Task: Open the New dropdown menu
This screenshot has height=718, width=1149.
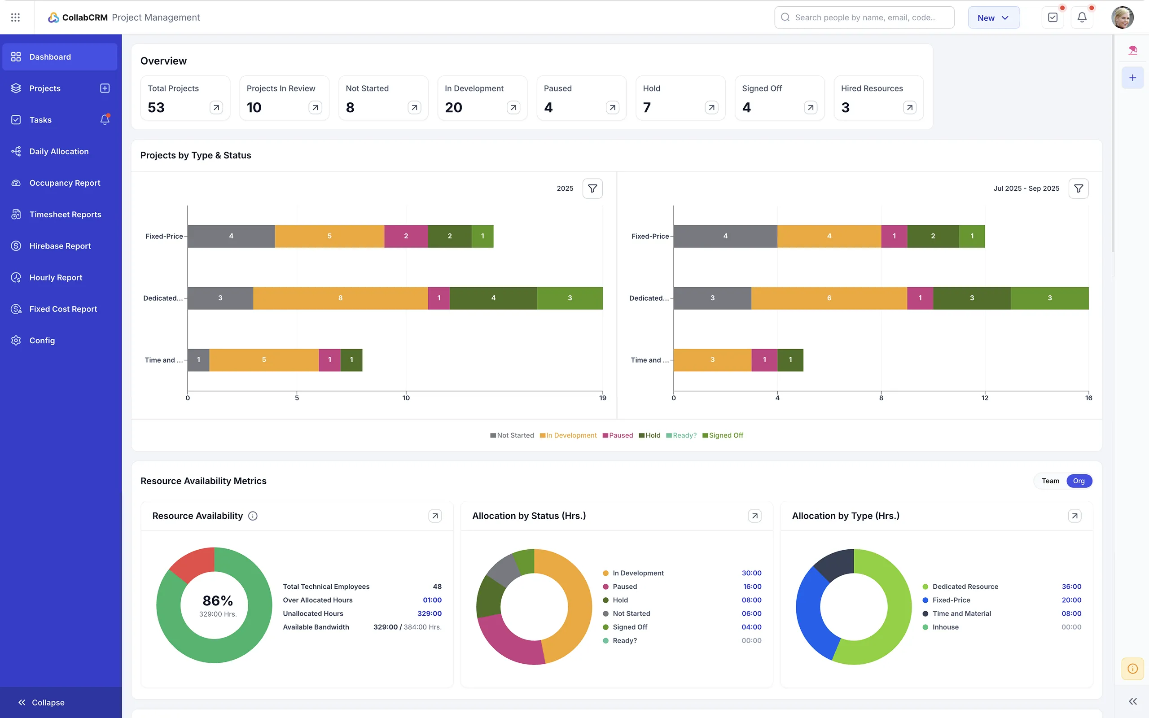Action: click(994, 17)
